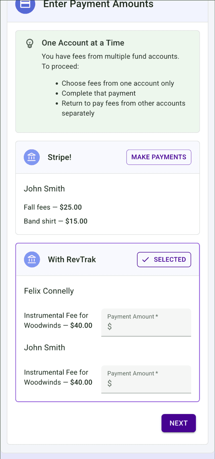Click the lightbulb icon in the tip banner
The width and height of the screenshot is (215, 459).
30,43
